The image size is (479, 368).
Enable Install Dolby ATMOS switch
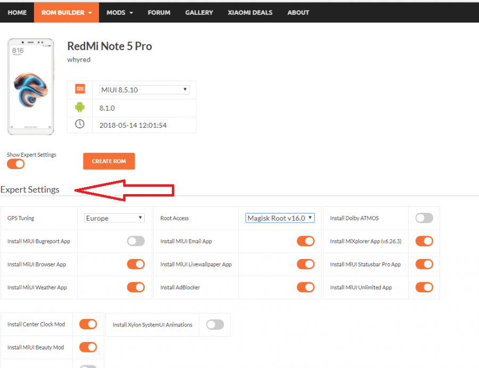[424, 218]
